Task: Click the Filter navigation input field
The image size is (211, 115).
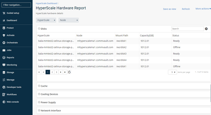Action: pos(16,5)
